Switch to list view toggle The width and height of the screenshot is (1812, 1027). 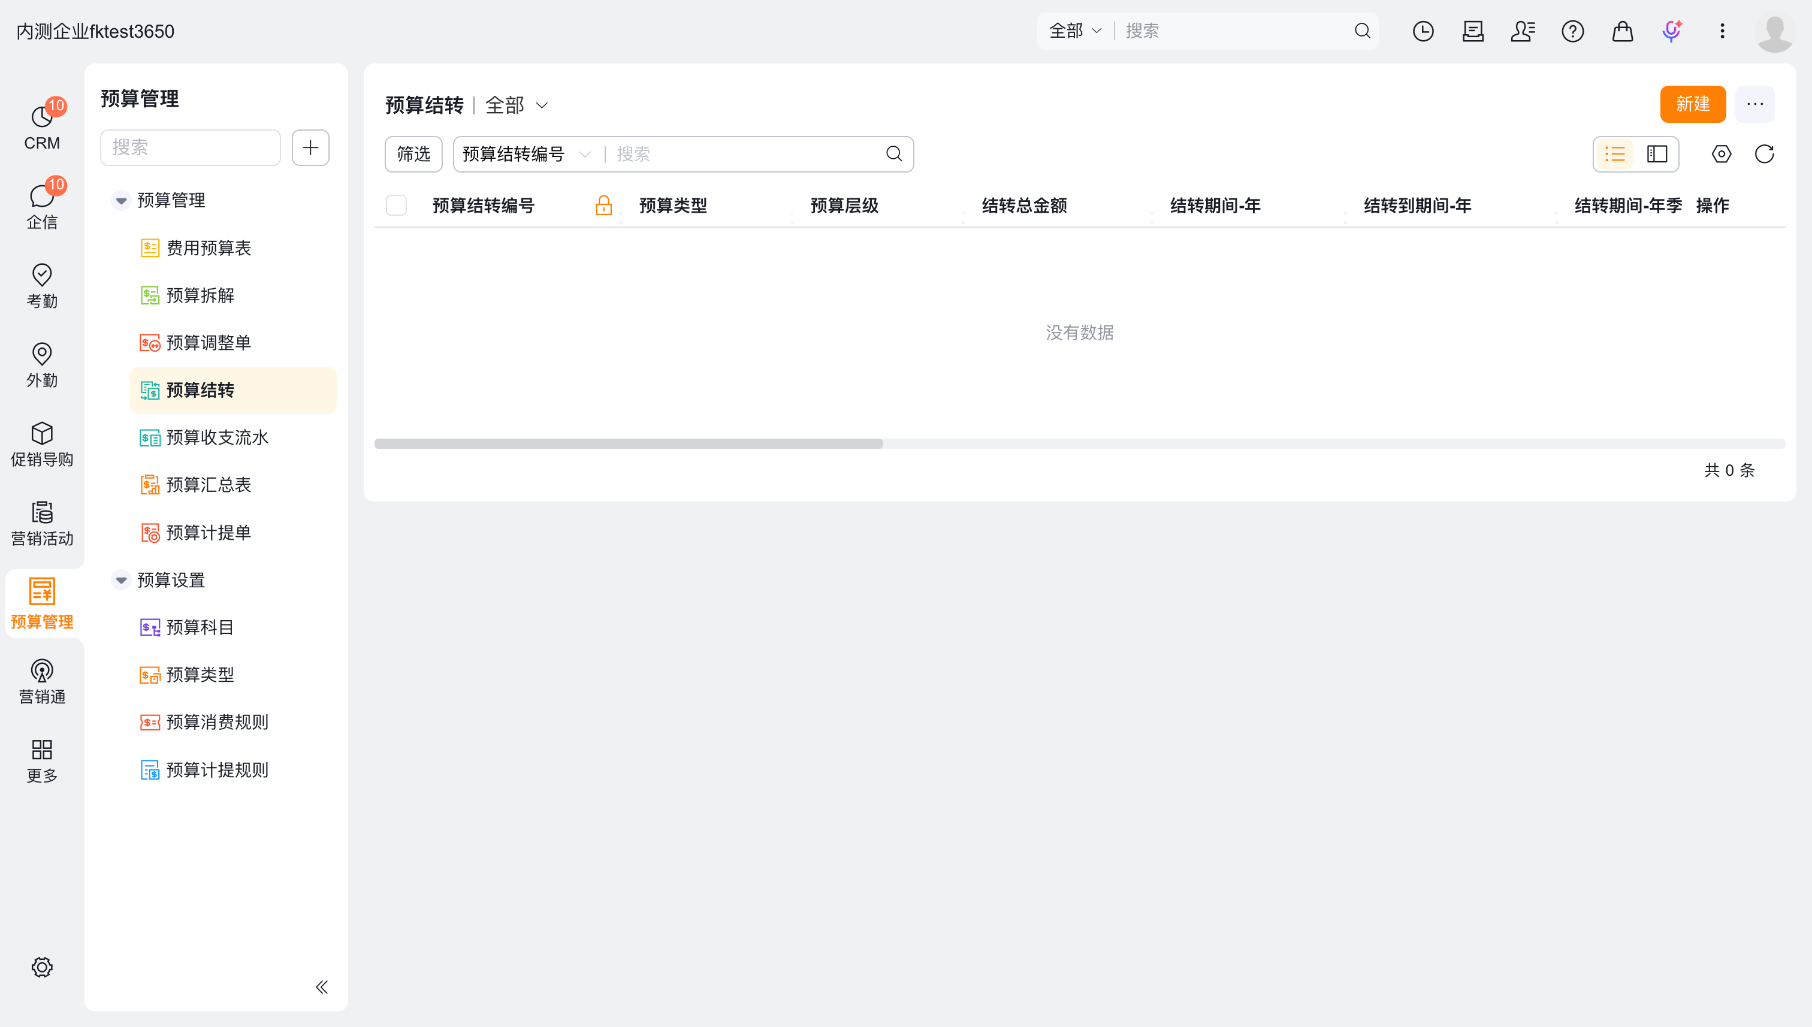point(1614,154)
